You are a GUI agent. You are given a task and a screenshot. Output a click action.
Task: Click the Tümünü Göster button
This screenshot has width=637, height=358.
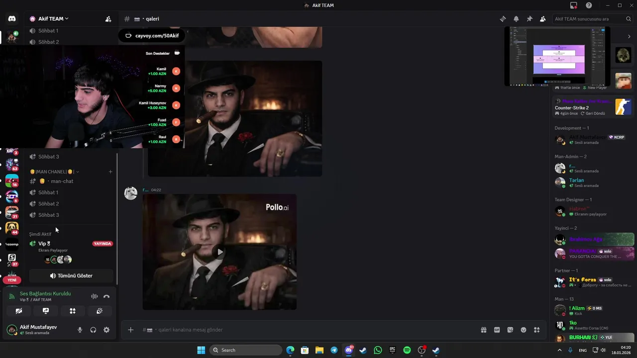71,275
